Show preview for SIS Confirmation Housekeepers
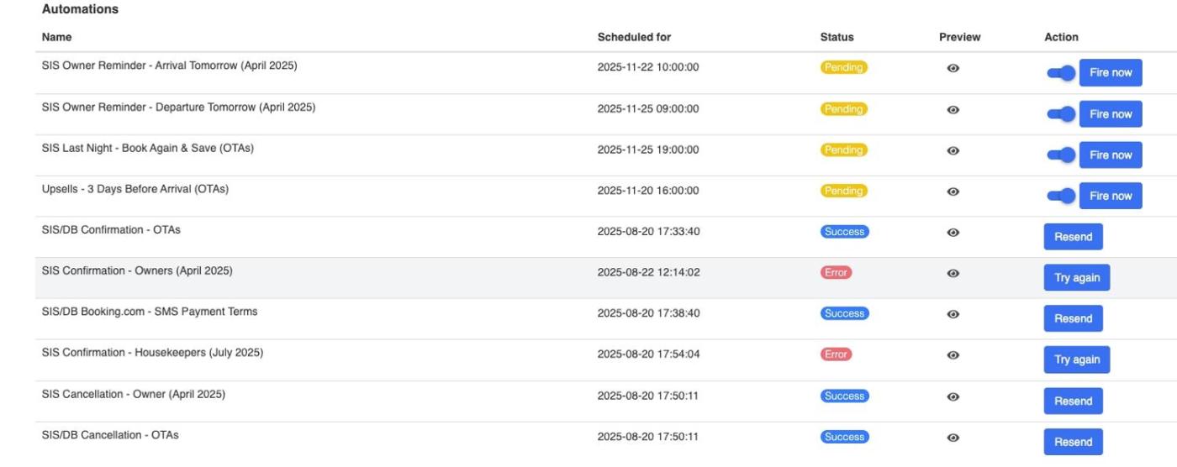This screenshot has width=1177, height=467. coord(953,355)
